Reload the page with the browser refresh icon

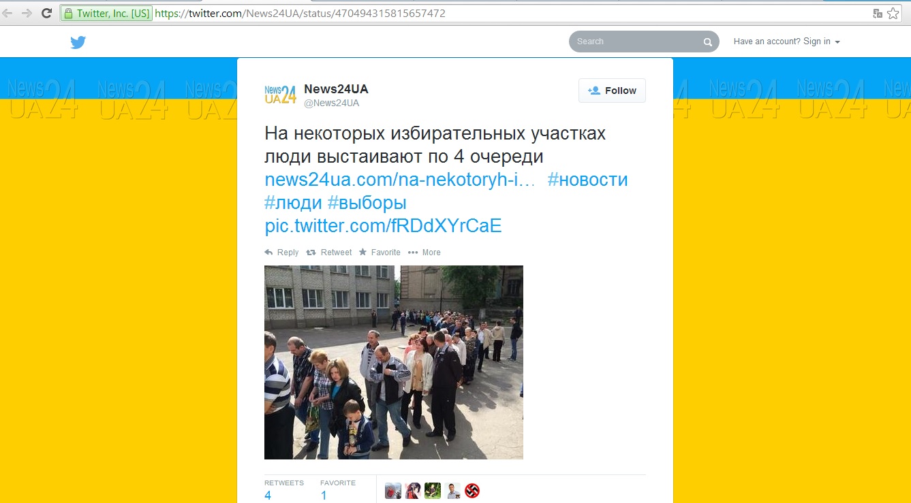tap(47, 13)
